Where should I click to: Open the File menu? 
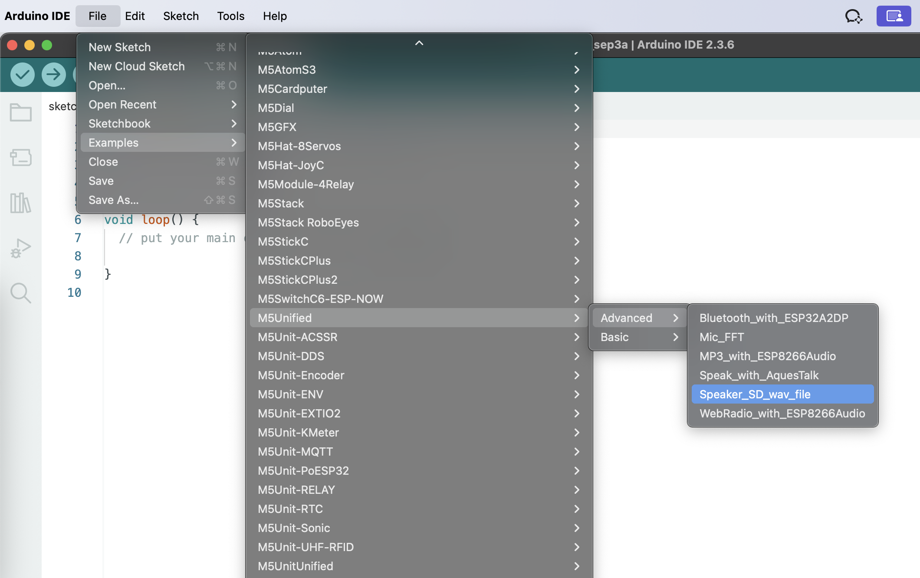[x=98, y=16]
